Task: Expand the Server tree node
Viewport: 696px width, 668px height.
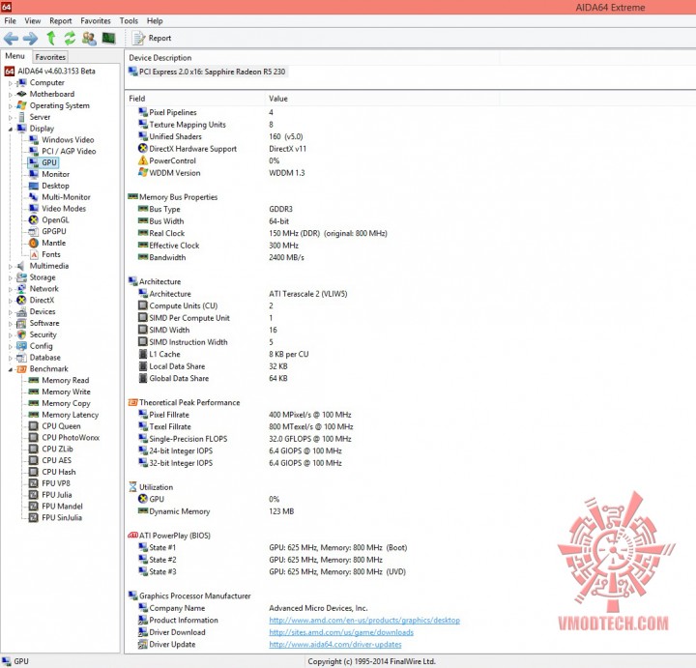Action: 11,118
